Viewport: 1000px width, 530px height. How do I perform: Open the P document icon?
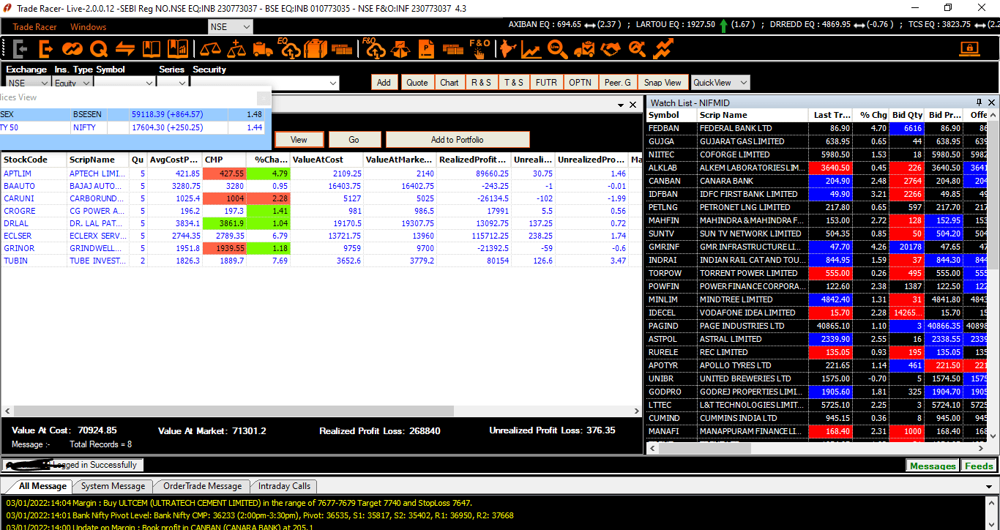tap(426, 49)
